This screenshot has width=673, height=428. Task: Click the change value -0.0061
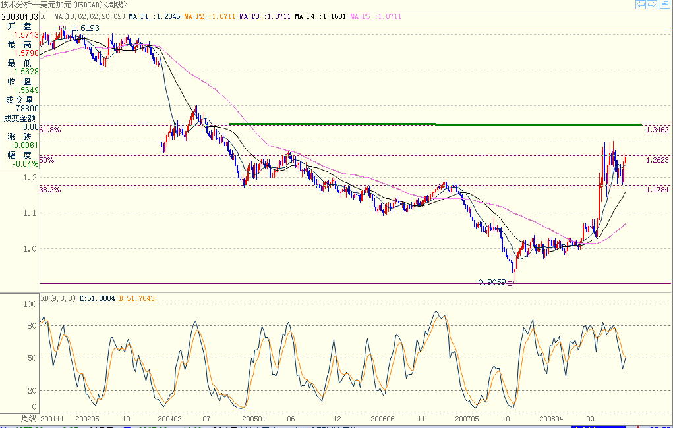click(x=25, y=146)
